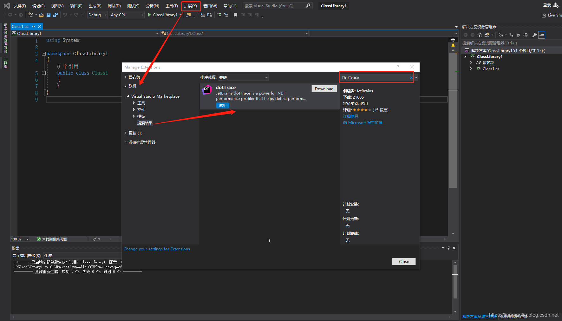Toggle the class code folding box
Image resolution: width=562 pixels, height=321 pixels.
tap(44, 73)
